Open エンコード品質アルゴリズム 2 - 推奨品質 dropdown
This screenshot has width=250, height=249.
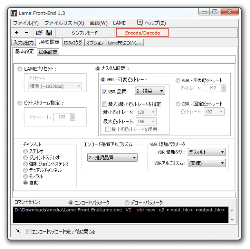[x=113, y=158]
